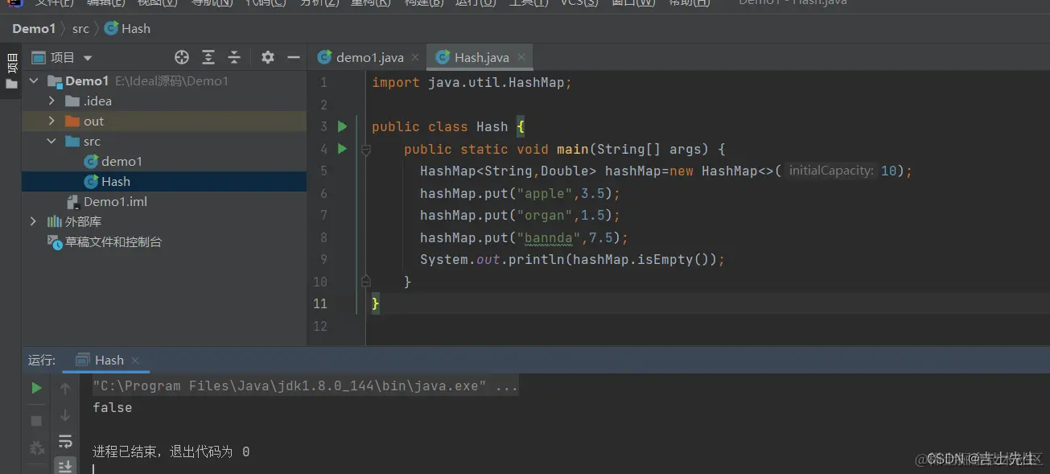Click hashMap.isEmpty() in the println line
The image size is (1050, 474).
click(x=644, y=259)
